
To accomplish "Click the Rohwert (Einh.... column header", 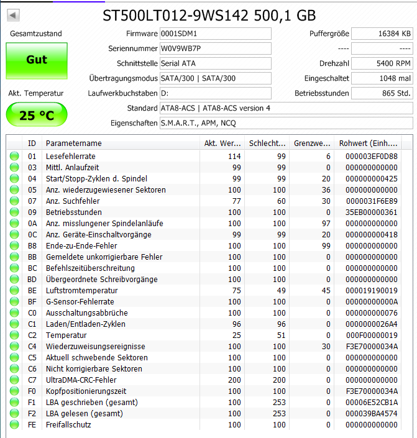I will (368, 144).
